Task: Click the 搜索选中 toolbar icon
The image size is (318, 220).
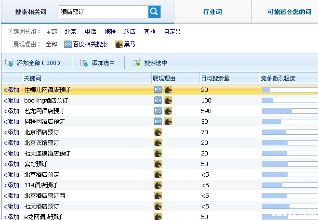Action: [136, 63]
